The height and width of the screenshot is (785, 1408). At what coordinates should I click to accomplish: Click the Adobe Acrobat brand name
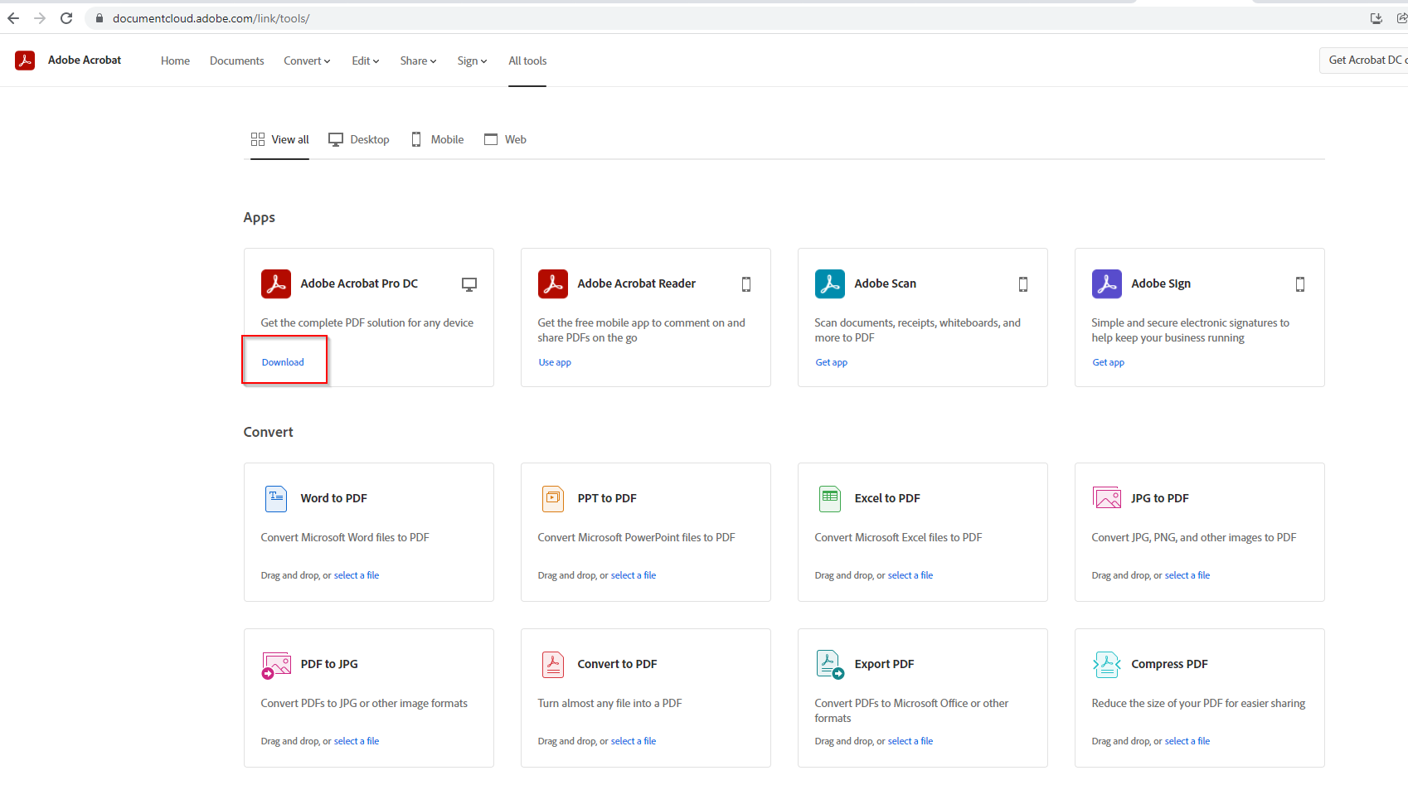pos(85,60)
